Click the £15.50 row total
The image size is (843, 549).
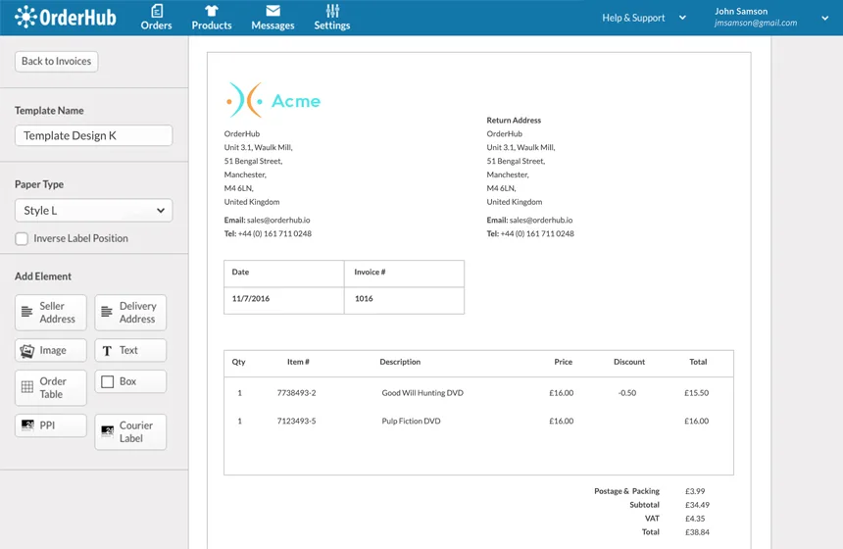[x=696, y=393]
